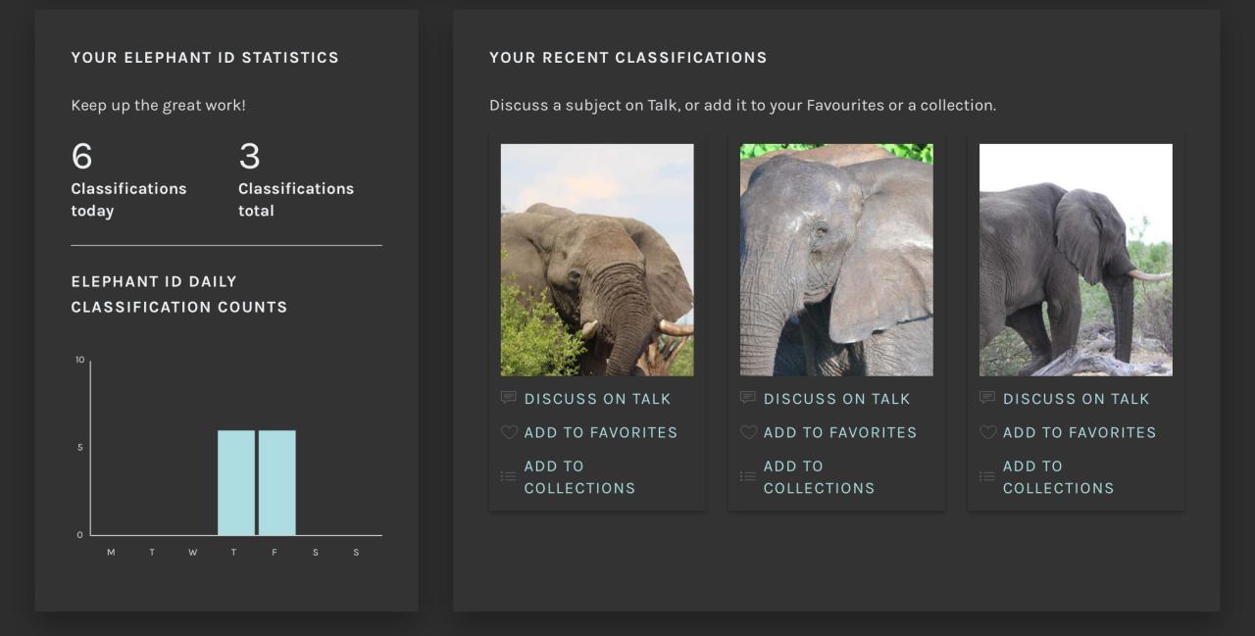Click the heart icon under the side-view elephant

click(986, 432)
